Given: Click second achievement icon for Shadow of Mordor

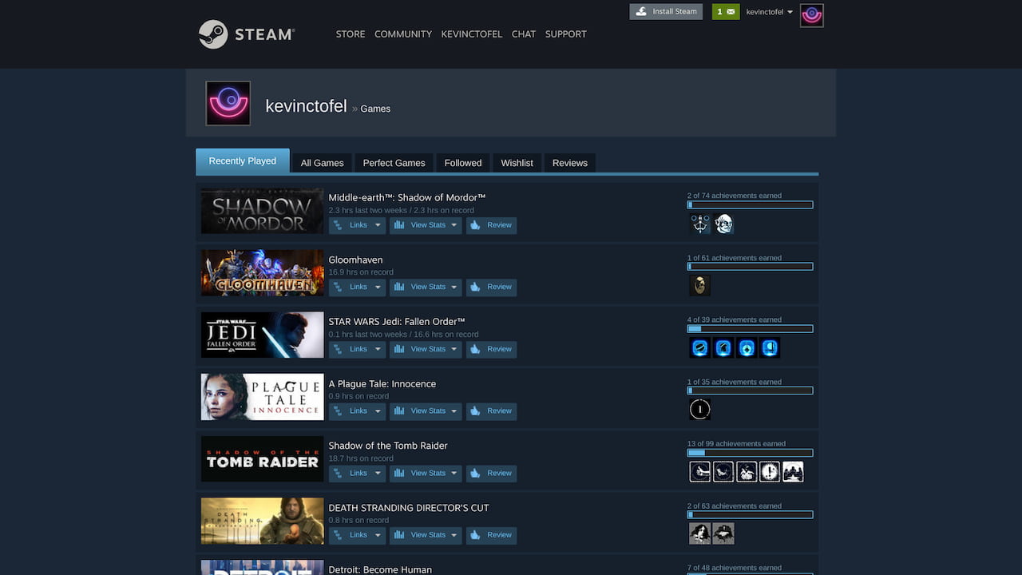Looking at the screenshot, I should pyautogui.click(x=723, y=224).
